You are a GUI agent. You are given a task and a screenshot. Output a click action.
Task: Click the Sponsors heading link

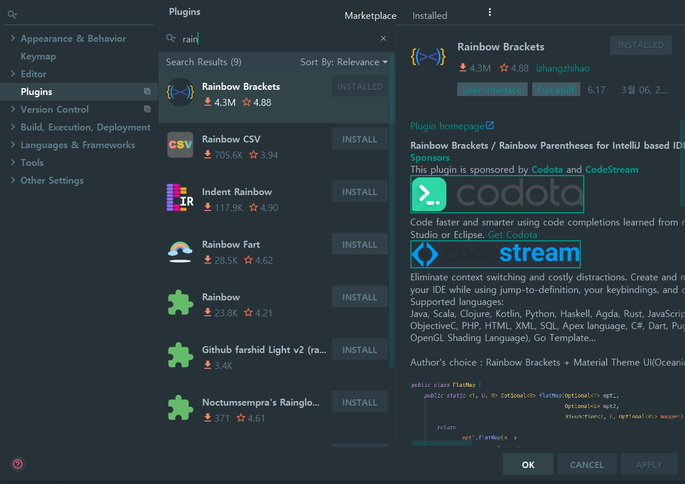coord(430,158)
